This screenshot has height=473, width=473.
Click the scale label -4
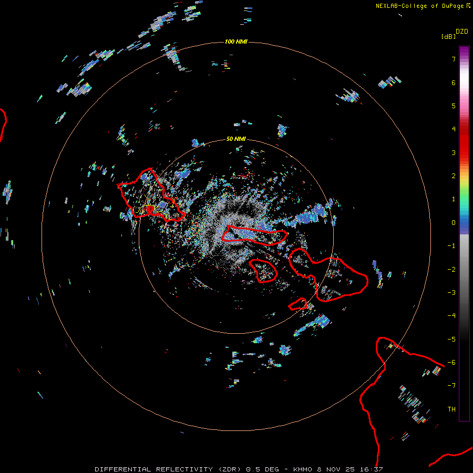(x=451, y=316)
